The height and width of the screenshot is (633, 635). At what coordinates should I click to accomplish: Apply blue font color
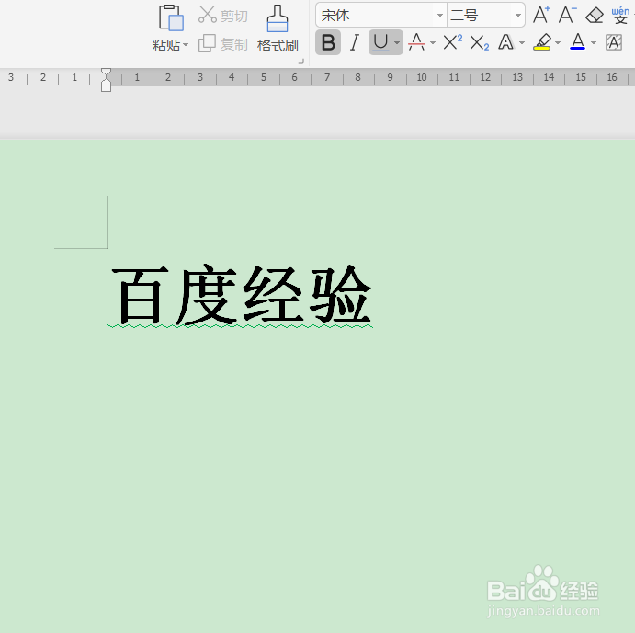pos(578,42)
